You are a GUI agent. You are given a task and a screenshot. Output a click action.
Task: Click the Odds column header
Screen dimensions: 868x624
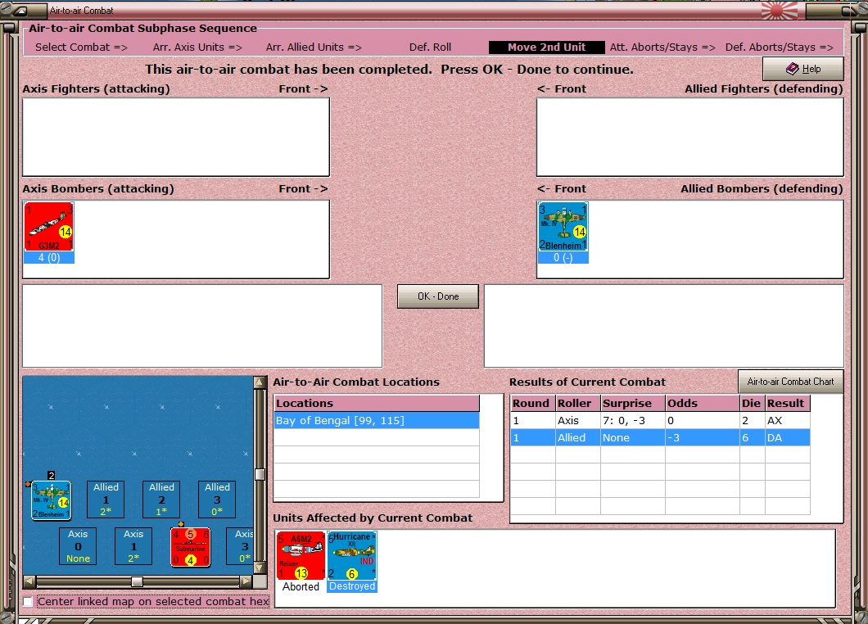tap(703, 403)
